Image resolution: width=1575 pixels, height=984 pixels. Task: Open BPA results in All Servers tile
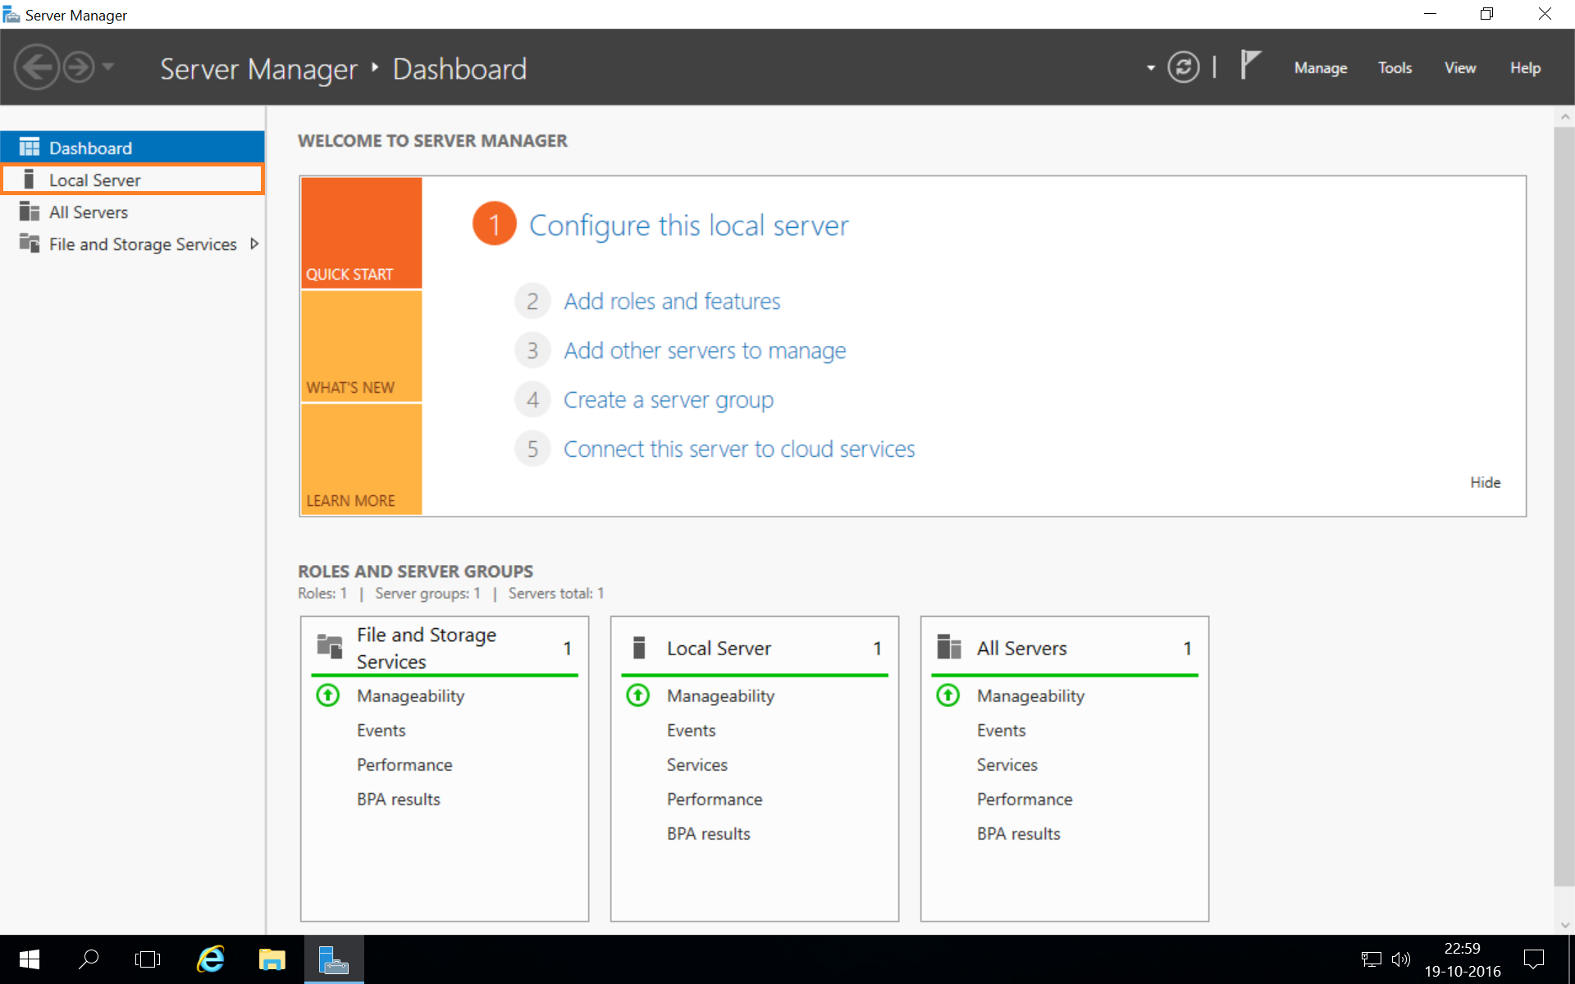pyautogui.click(x=1018, y=833)
